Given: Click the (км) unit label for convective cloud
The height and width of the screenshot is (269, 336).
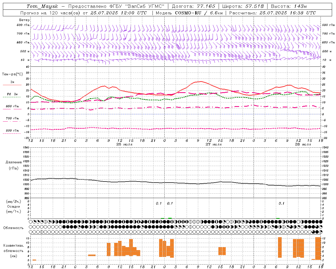Looking at the screenshot, I should [14, 256].
